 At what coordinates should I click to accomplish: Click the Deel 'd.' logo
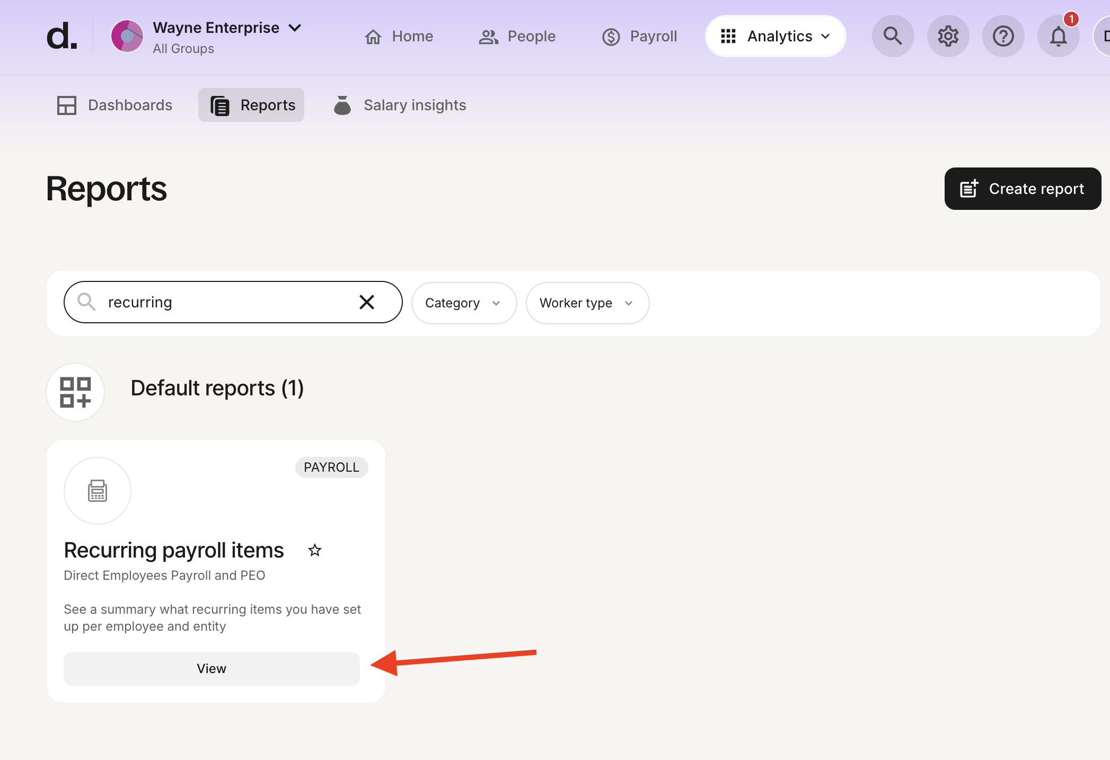(x=61, y=37)
